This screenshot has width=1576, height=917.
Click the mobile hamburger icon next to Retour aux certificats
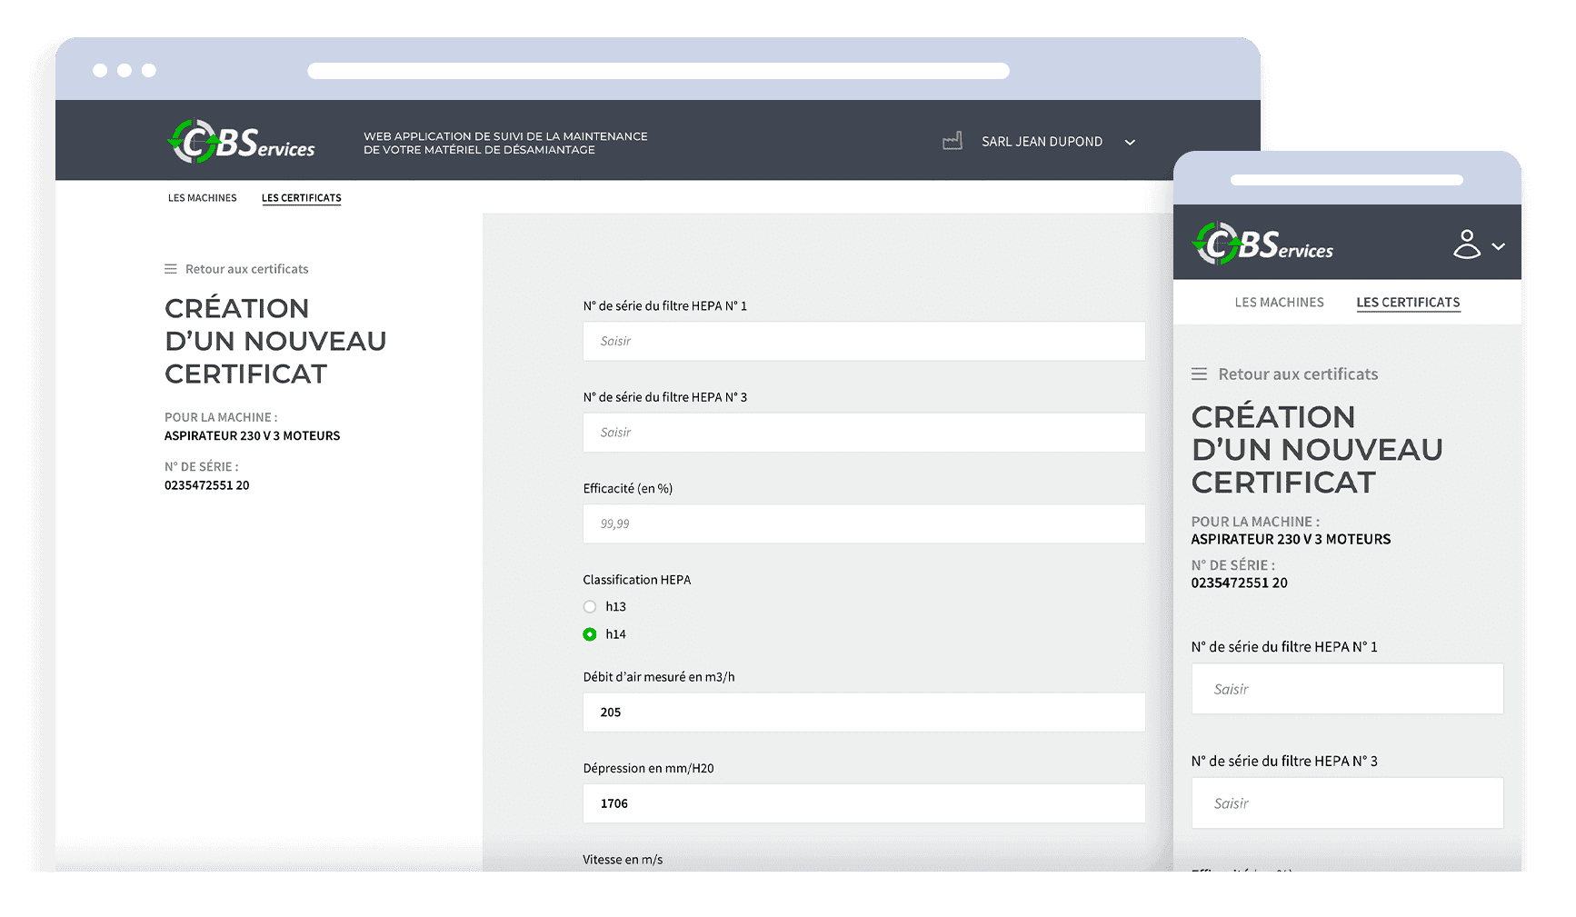[1198, 374]
